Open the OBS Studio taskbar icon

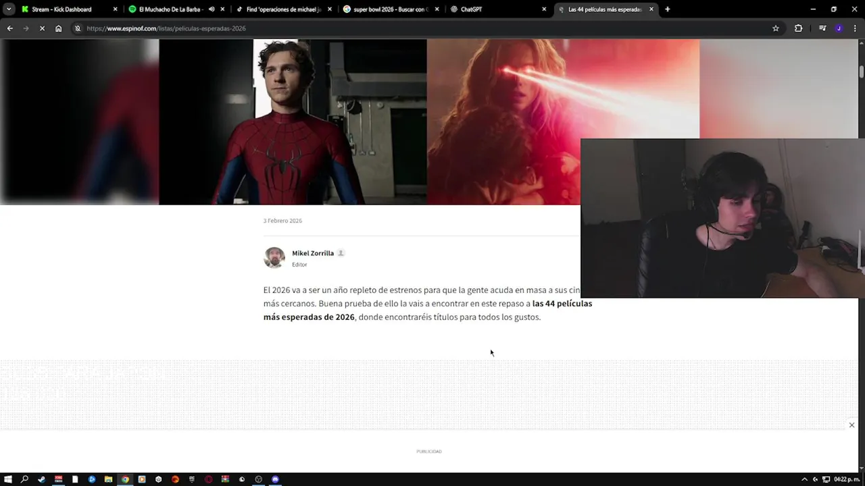point(258,479)
